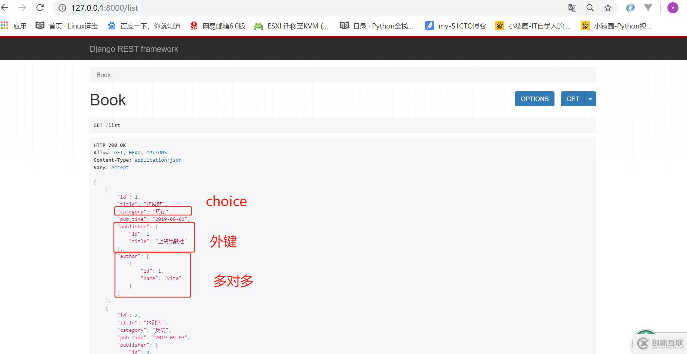Viewport: 687px width, 354px height.
Task: Click the Book page heading
Action: (x=108, y=100)
